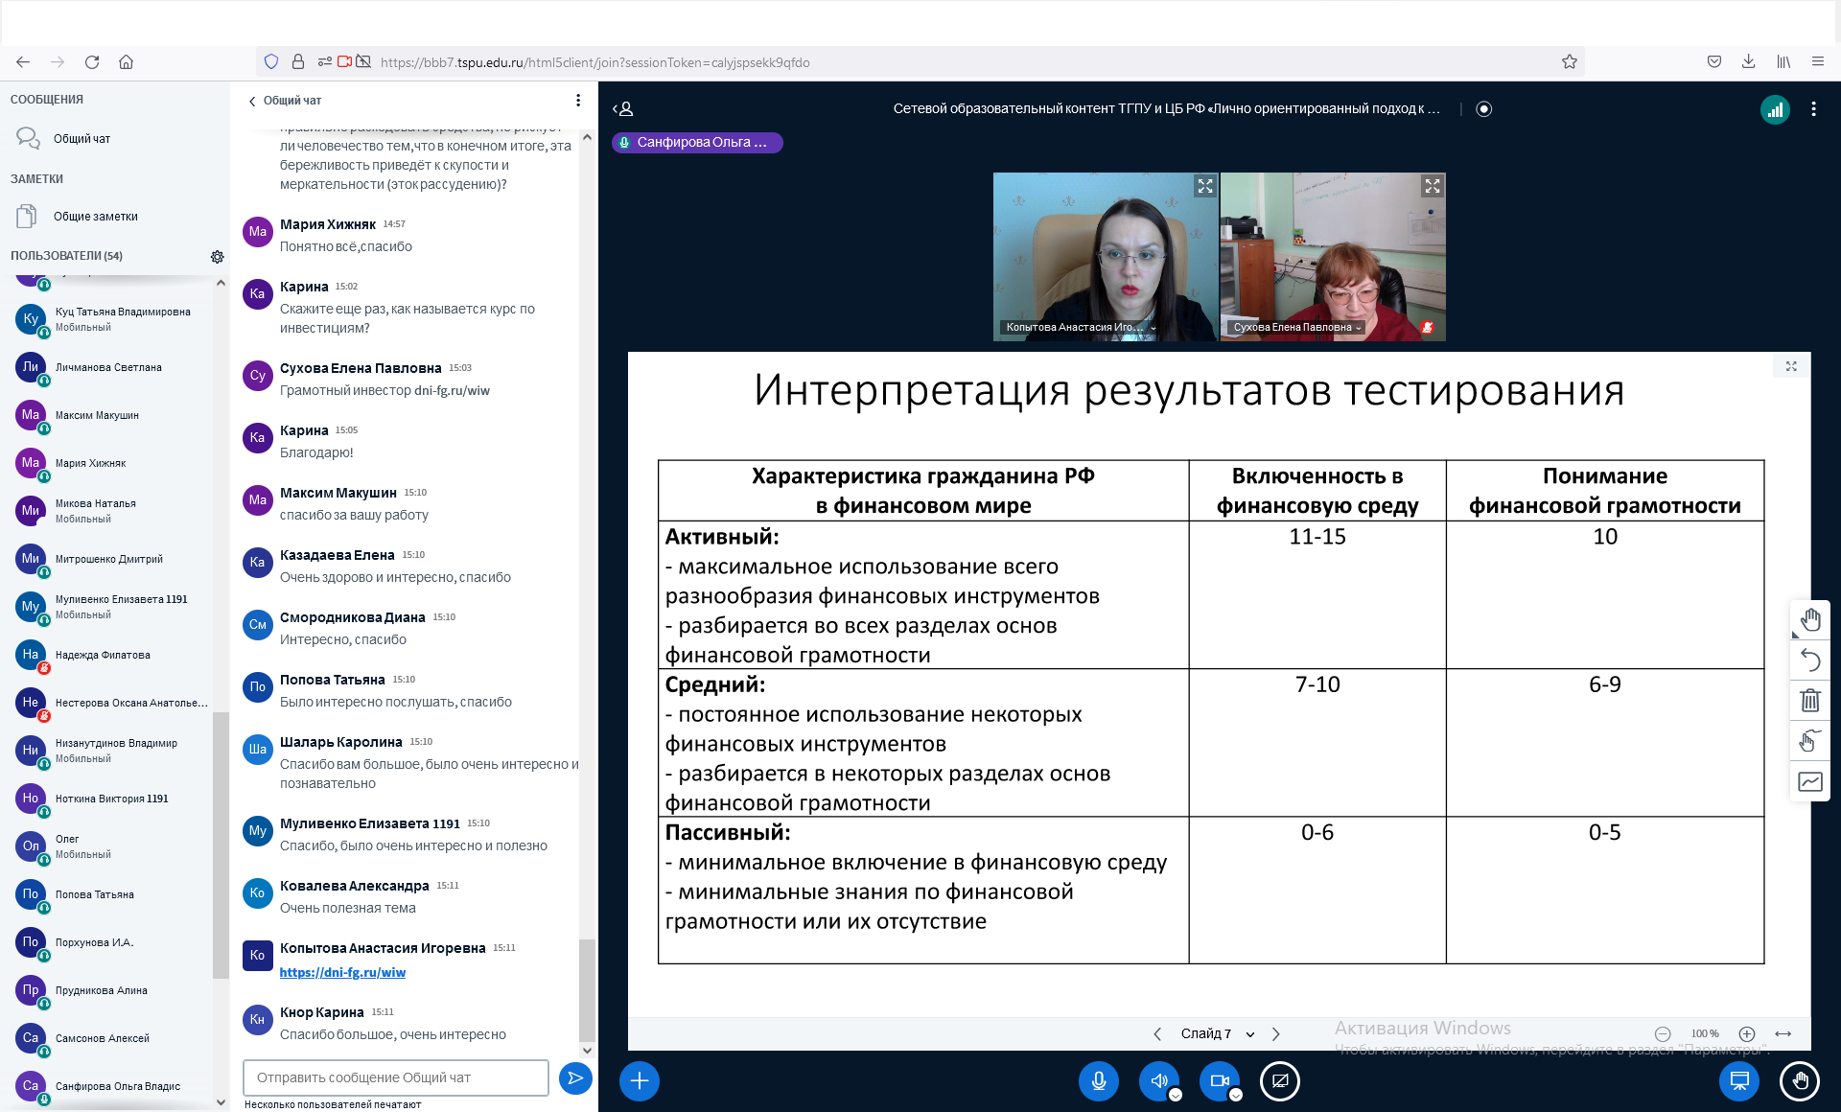Click the user list scrollbar thumb
This screenshot has width=1841, height=1112.
click(221, 844)
